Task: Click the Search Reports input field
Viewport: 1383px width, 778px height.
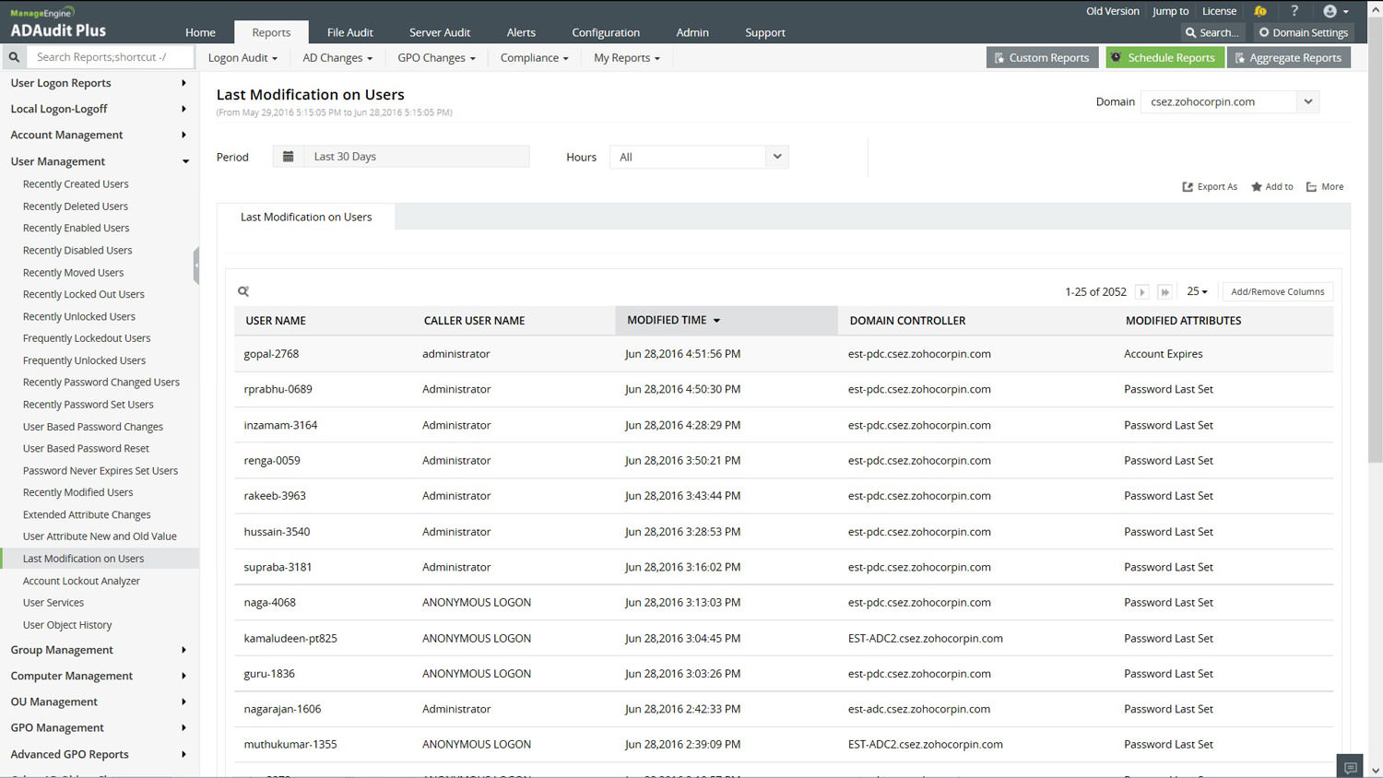Action: point(111,57)
